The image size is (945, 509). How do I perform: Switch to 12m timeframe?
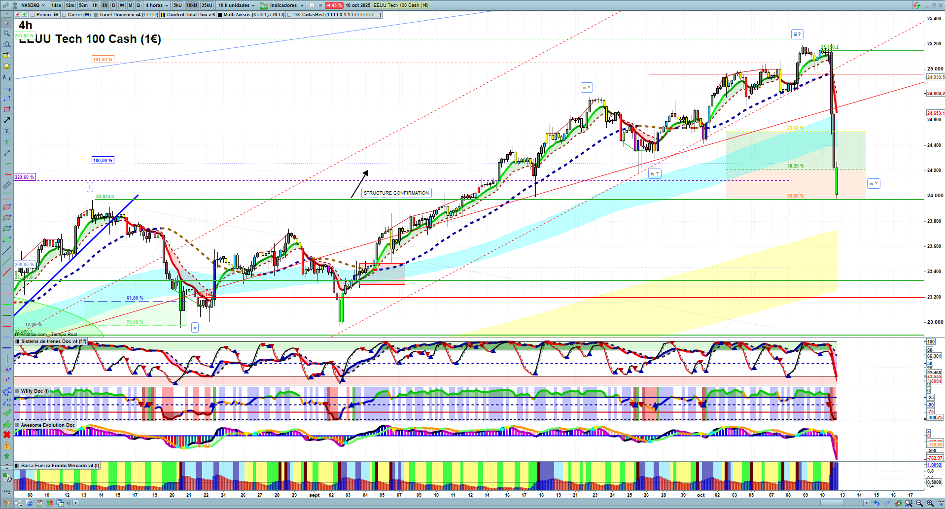point(70,5)
